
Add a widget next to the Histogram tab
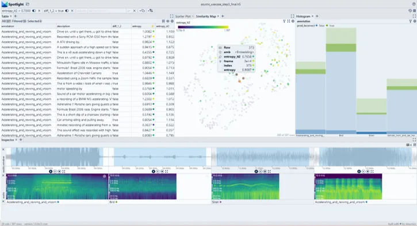coord(317,16)
